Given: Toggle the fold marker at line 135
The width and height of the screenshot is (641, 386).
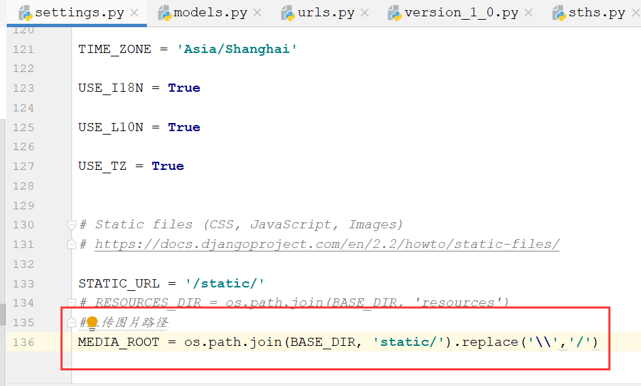Looking at the screenshot, I should click(71, 322).
